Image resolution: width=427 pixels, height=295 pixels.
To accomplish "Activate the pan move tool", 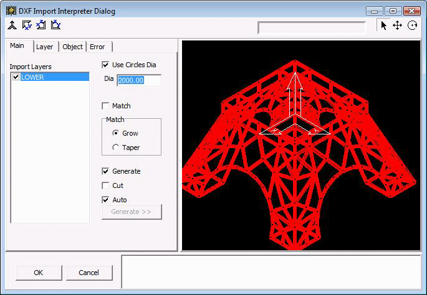I will (397, 26).
